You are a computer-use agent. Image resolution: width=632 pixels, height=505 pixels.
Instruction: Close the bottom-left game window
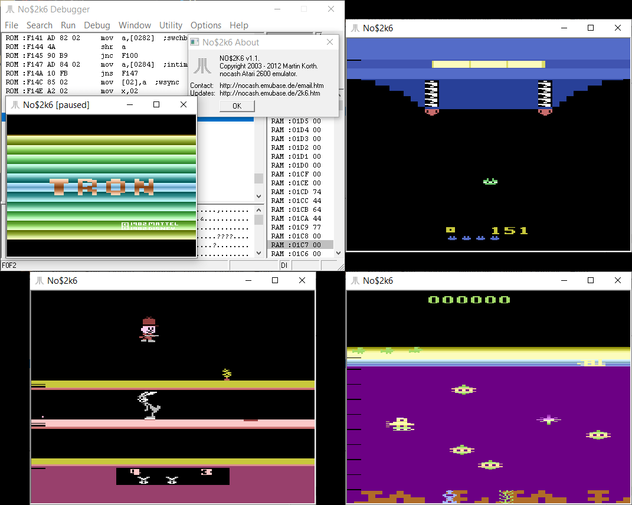point(302,280)
